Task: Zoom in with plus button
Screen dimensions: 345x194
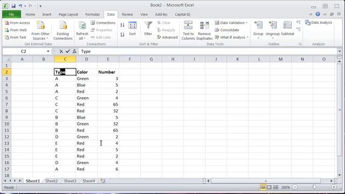Action: point(334,187)
